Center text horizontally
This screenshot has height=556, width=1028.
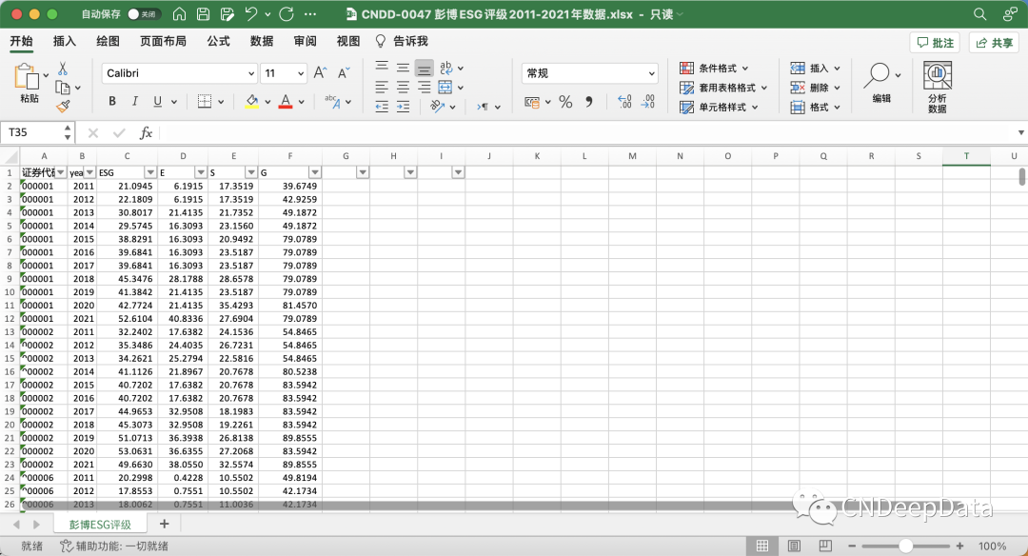[404, 88]
